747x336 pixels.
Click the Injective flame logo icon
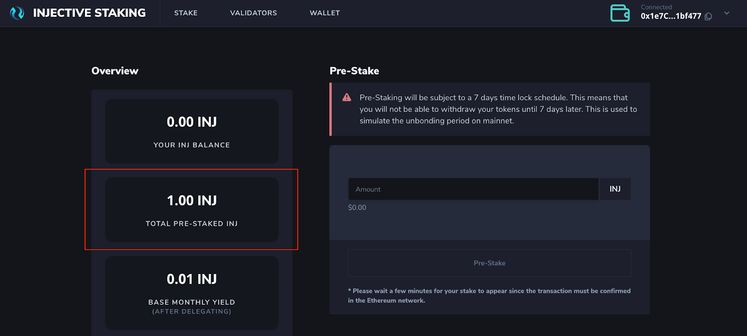click(17, 13)
